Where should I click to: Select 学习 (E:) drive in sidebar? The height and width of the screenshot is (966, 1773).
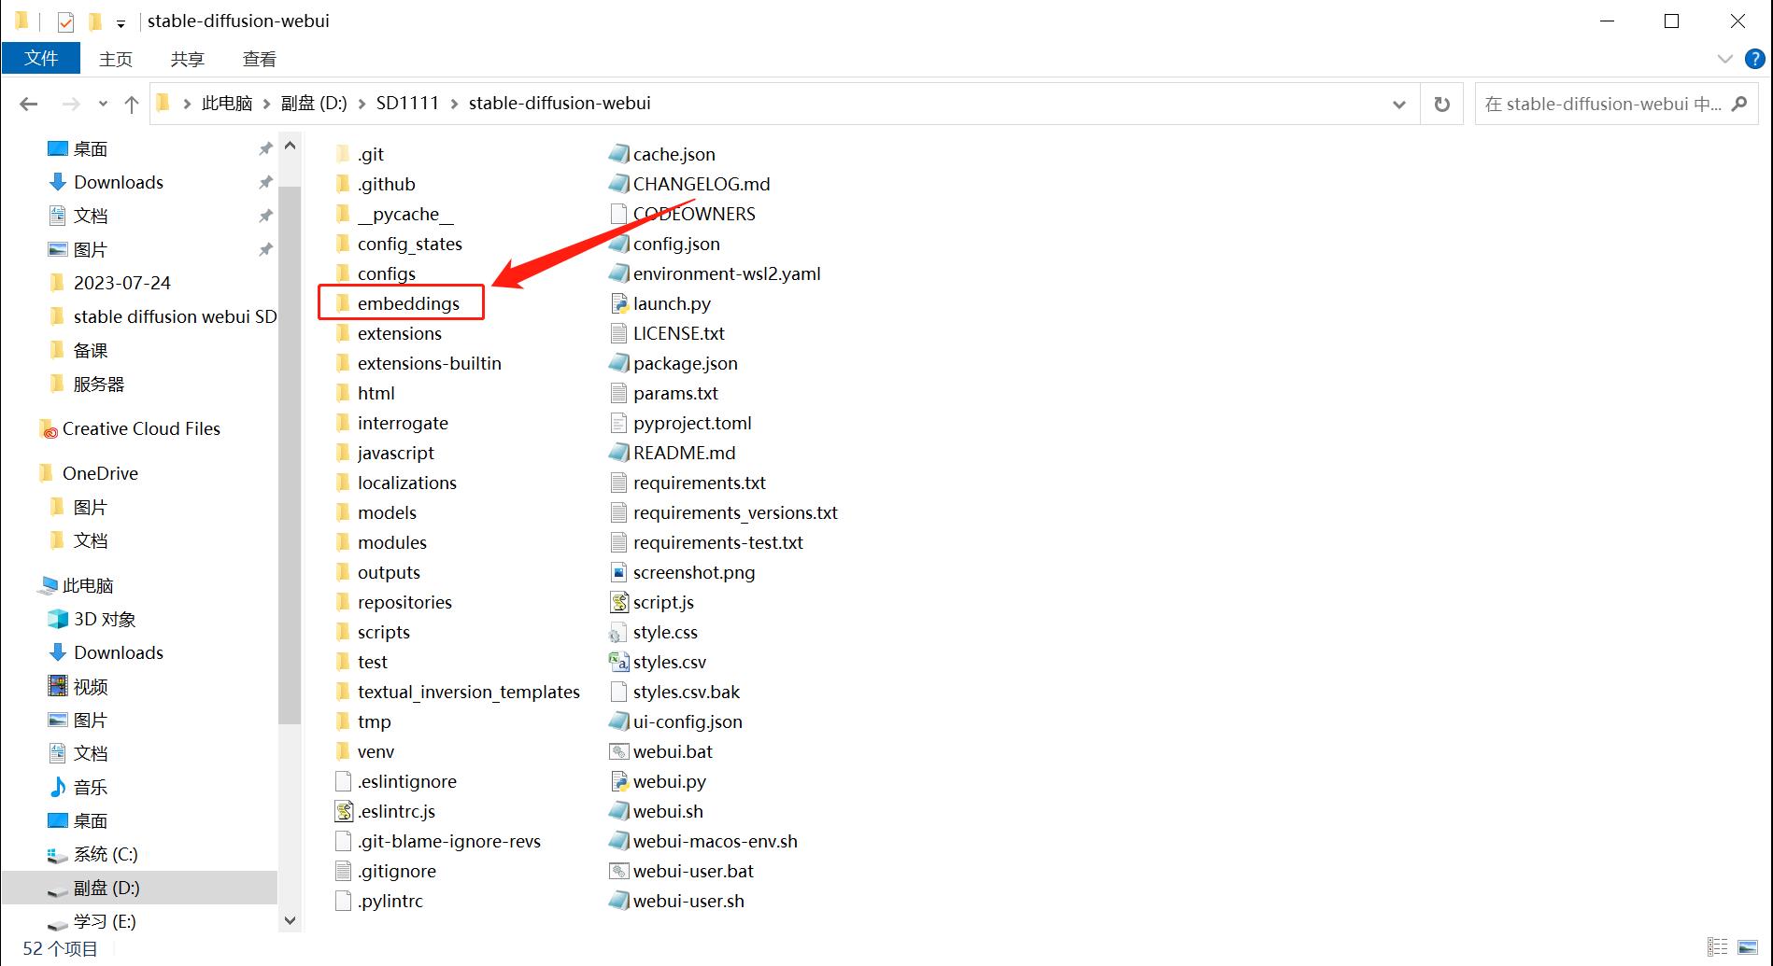pos(105,921)
